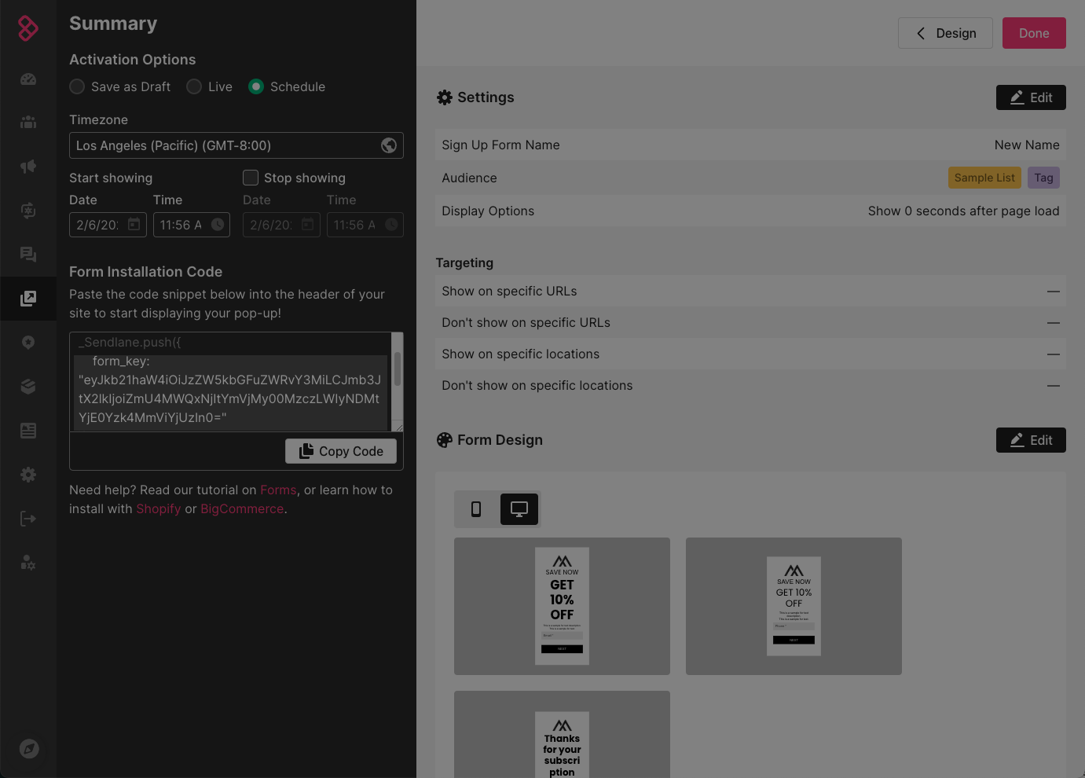Edit the Form Design section
The image size is (1085, 778).
pos(1031,440)
